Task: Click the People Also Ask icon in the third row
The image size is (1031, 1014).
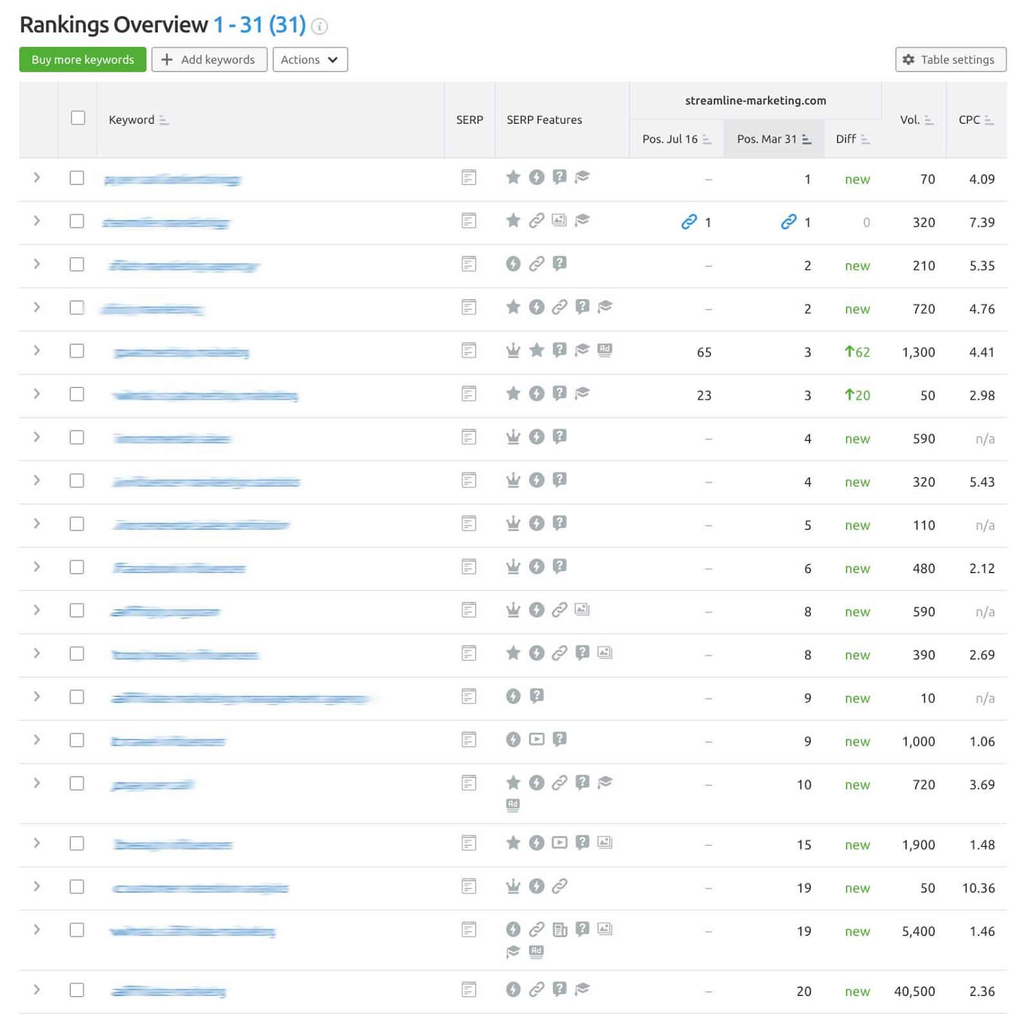Action: click(560, 264)
